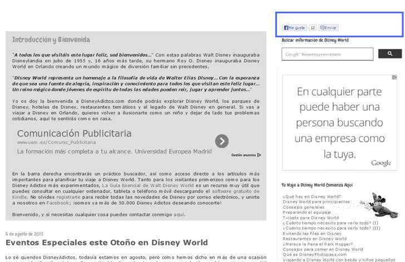This screenshot has height=262, width=405.
Task: Click the Facebook 'Enviar' send button
Action: coord(328,28)
